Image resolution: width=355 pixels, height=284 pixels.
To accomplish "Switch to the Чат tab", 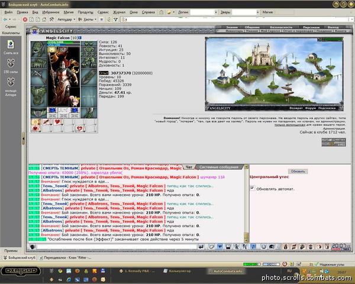I will 189,167.
